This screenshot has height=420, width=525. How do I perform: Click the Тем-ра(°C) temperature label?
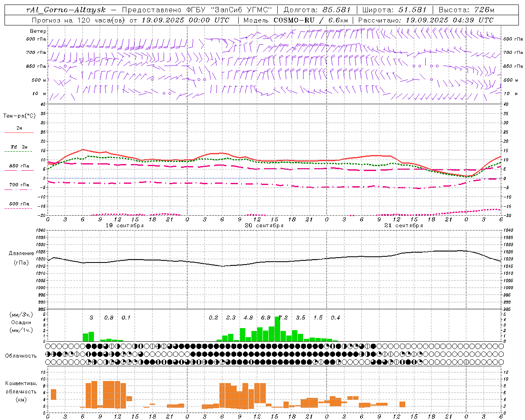19,116
